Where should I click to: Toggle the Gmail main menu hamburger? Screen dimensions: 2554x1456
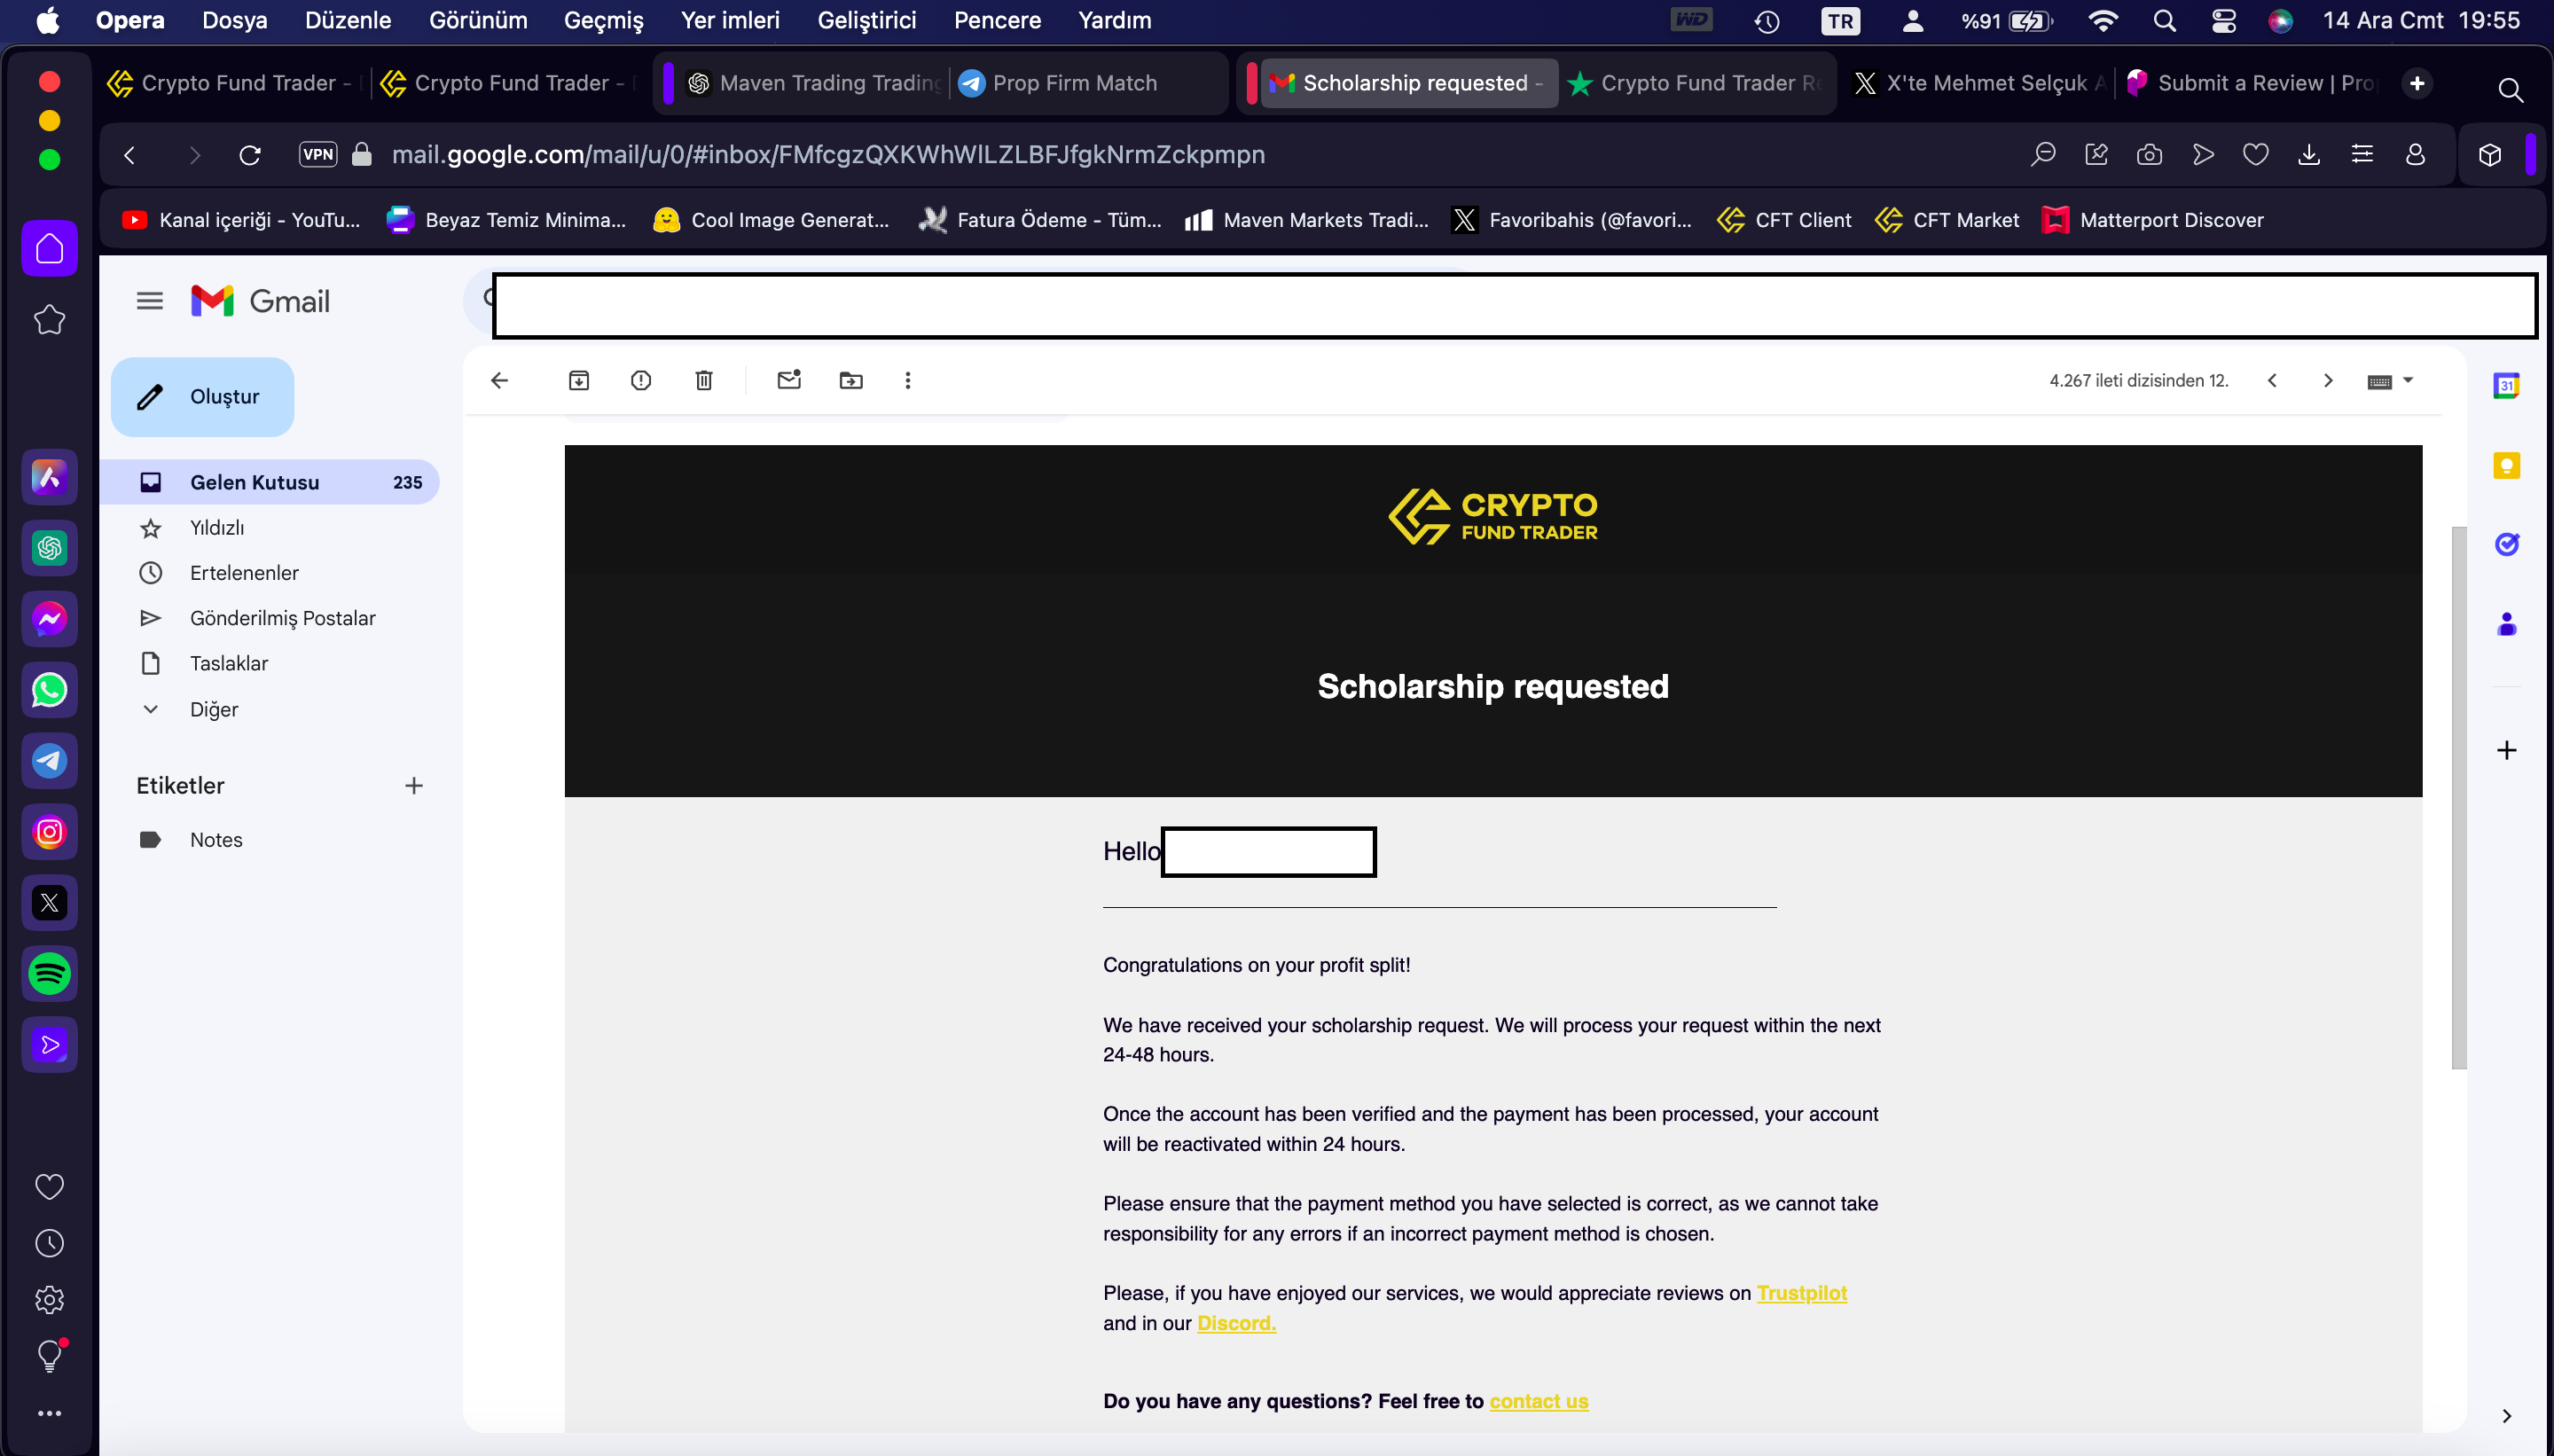tap(150, 301)
